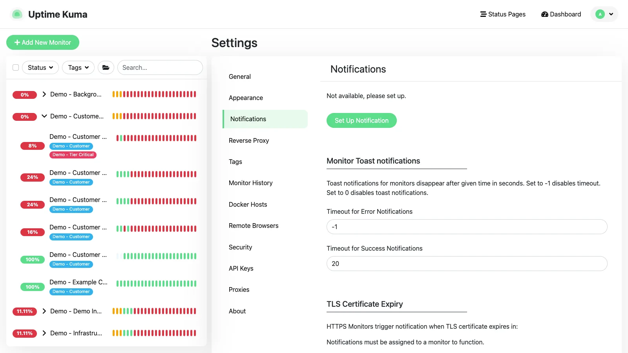This screenshot has height=353, width=628.
Task: Open the profile dropdown arrow
Action: coord(611,14)
